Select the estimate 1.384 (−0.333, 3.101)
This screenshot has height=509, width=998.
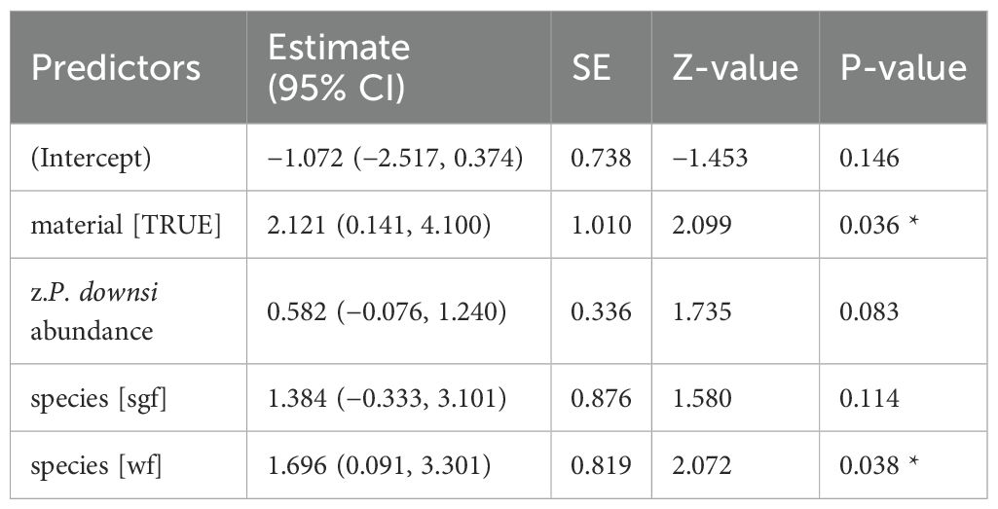pos(387,399)
